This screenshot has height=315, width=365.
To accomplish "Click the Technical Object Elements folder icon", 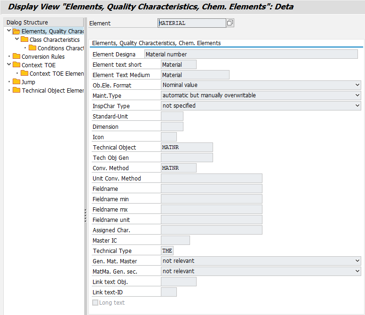I will 16,90.
